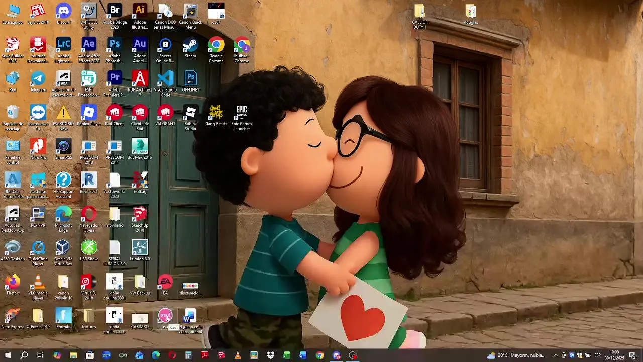Select the CALL OF DUTY 1 folder
This screenshot has width=643, height=362.
click(420, 16)
